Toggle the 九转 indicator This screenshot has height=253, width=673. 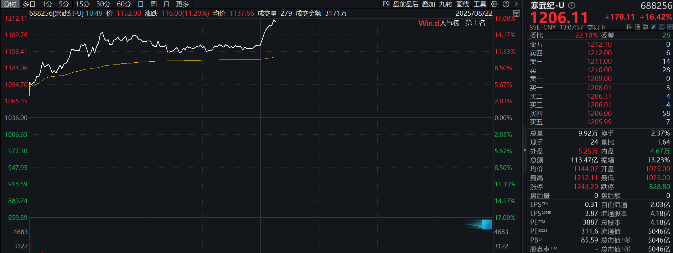(445, 4)
